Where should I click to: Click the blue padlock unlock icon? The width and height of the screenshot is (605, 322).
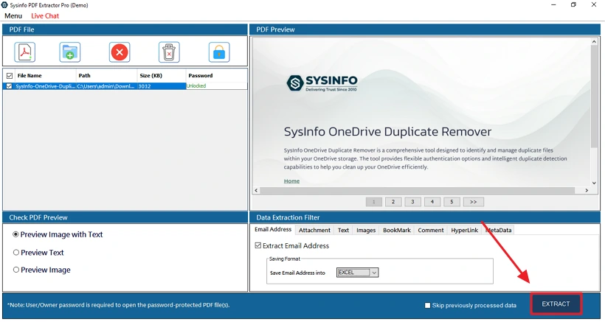[x=218, y=52]
